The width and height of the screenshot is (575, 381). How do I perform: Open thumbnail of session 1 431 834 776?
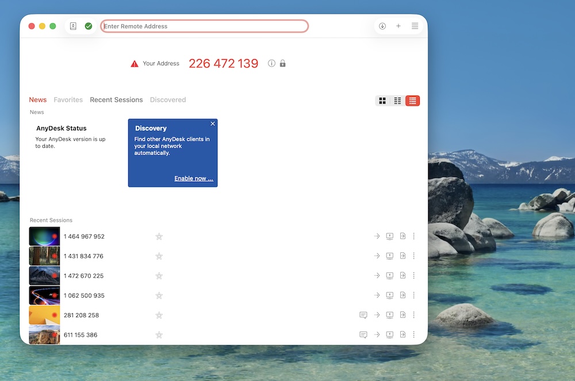pyautogui.click(x=44, y=256)
